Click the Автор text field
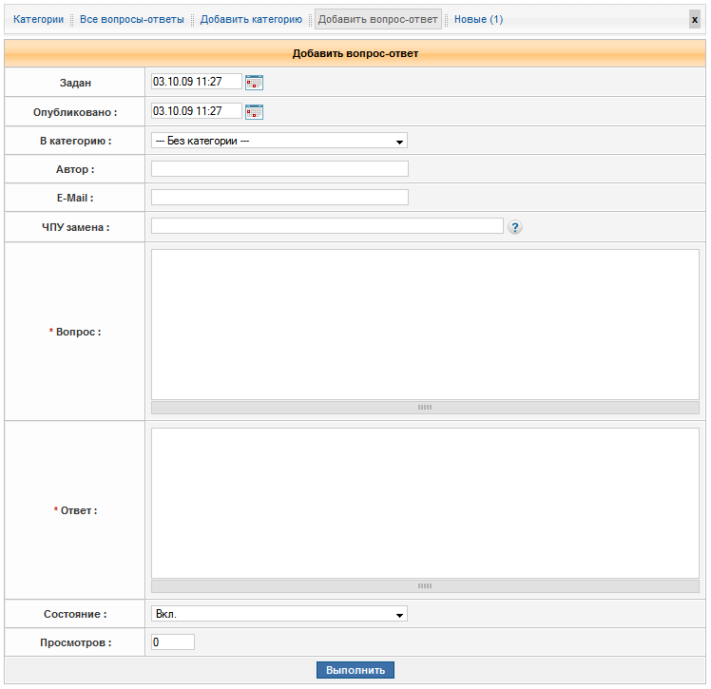The height and width of the screenshot is (689, 711). (279, 169)
